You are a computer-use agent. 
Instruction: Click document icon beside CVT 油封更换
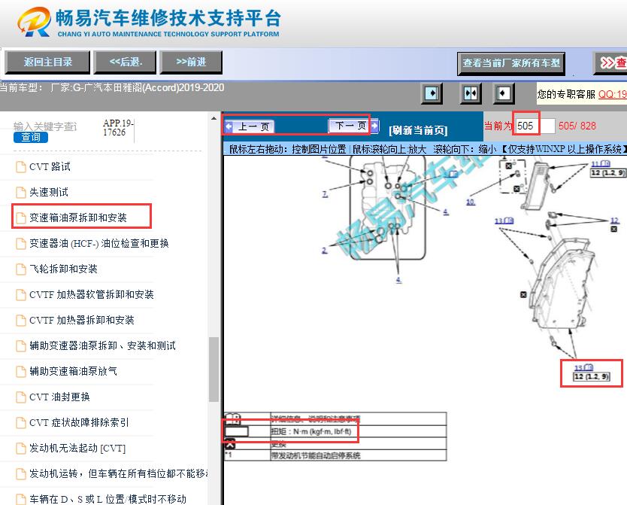click(x=21, y=397)
